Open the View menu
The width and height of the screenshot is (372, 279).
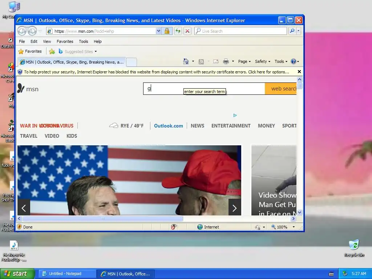pos(47,41)
